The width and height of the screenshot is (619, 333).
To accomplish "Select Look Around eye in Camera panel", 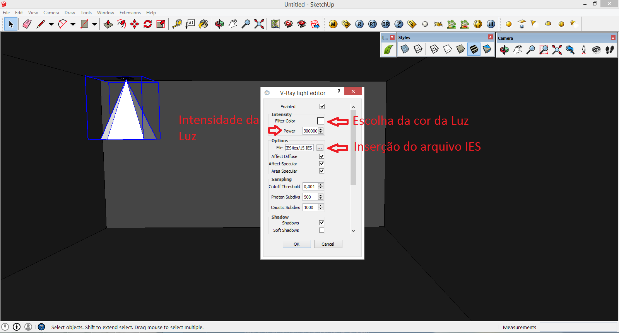I will pos(597,50).
